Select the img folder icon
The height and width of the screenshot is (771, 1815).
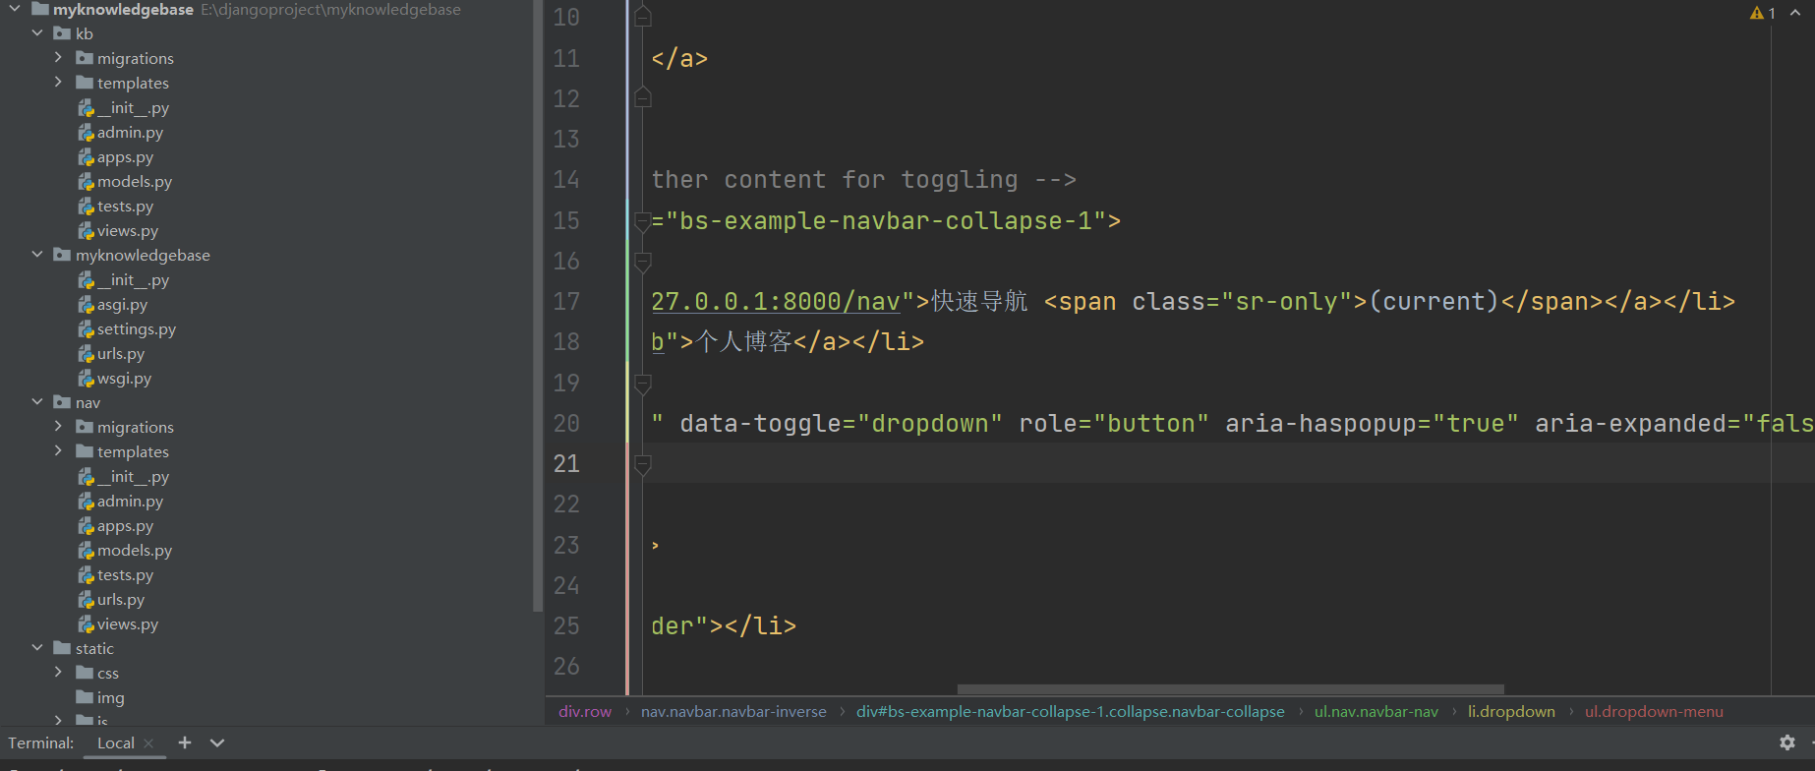[85, 697]
